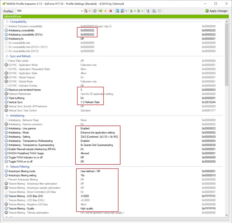Select the -0.5000 LOD Bias value

(x=85, y=196)
